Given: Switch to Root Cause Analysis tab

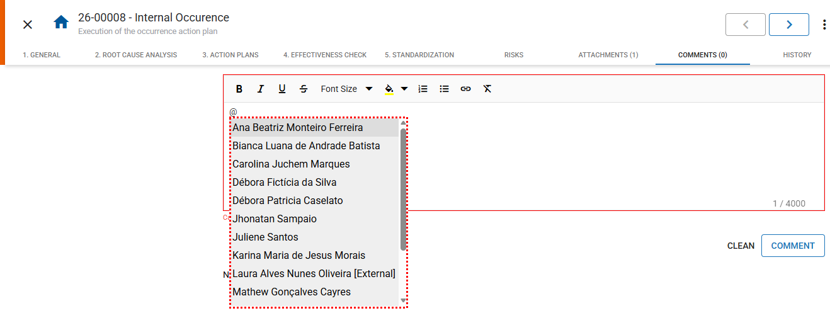Looking at the screenshot, I should click(x=136, y=55).
